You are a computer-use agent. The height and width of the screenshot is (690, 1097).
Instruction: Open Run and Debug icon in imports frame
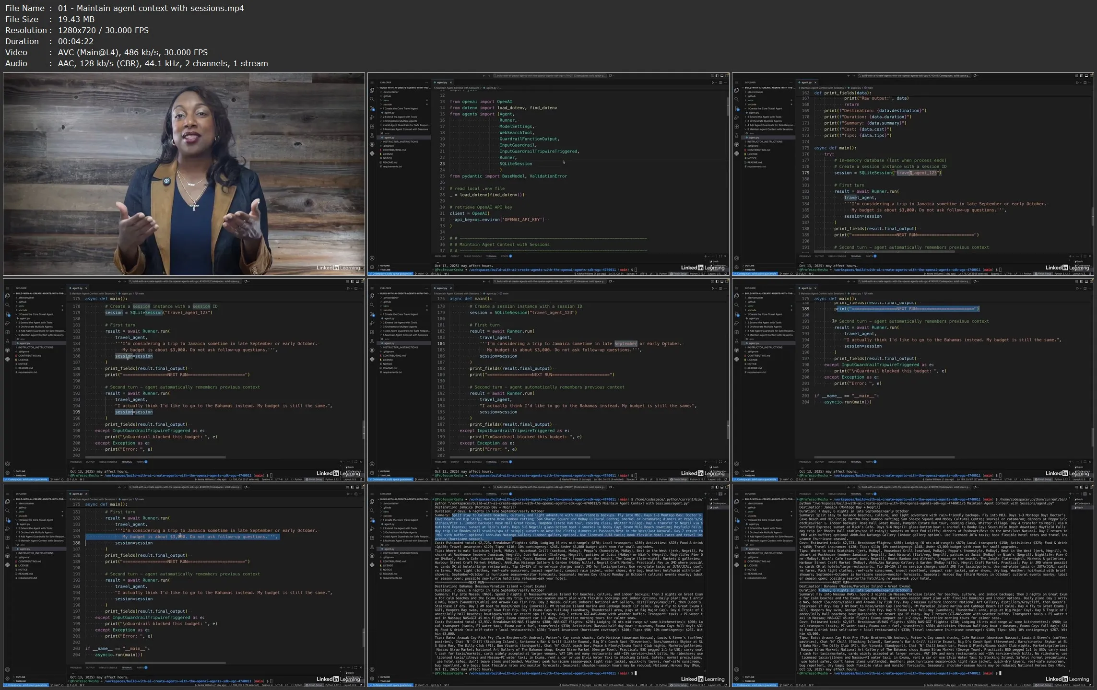pos(372,117)
